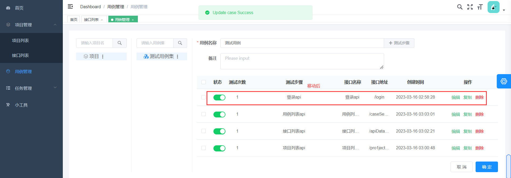This screenshot has height=178, width=511.
Task: Open the 测试用例集 more-options dots
Action: [178, 57]
